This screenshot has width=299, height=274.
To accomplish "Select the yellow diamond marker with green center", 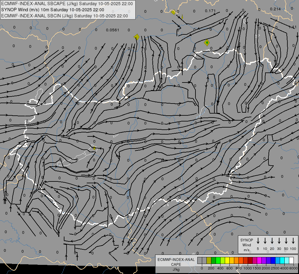I will [x=207, y=43].
